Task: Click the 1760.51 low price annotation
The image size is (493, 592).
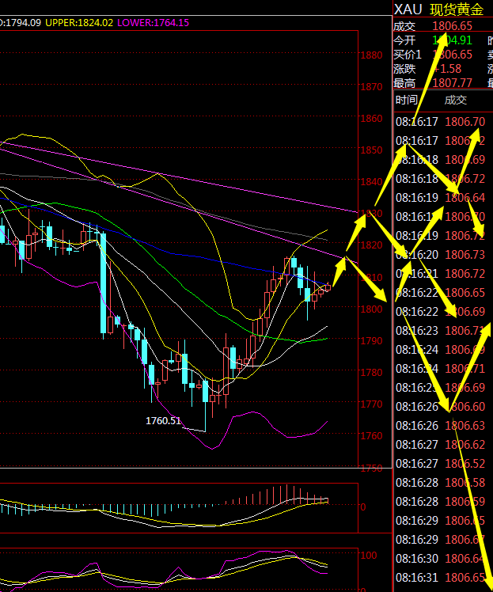Action: [x=163, y=420]
